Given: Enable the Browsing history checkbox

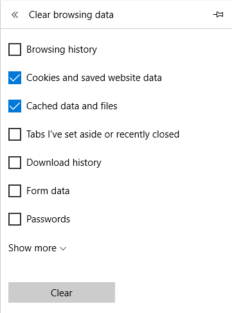Looking at the screenshot, I should (x=15, y=49).
